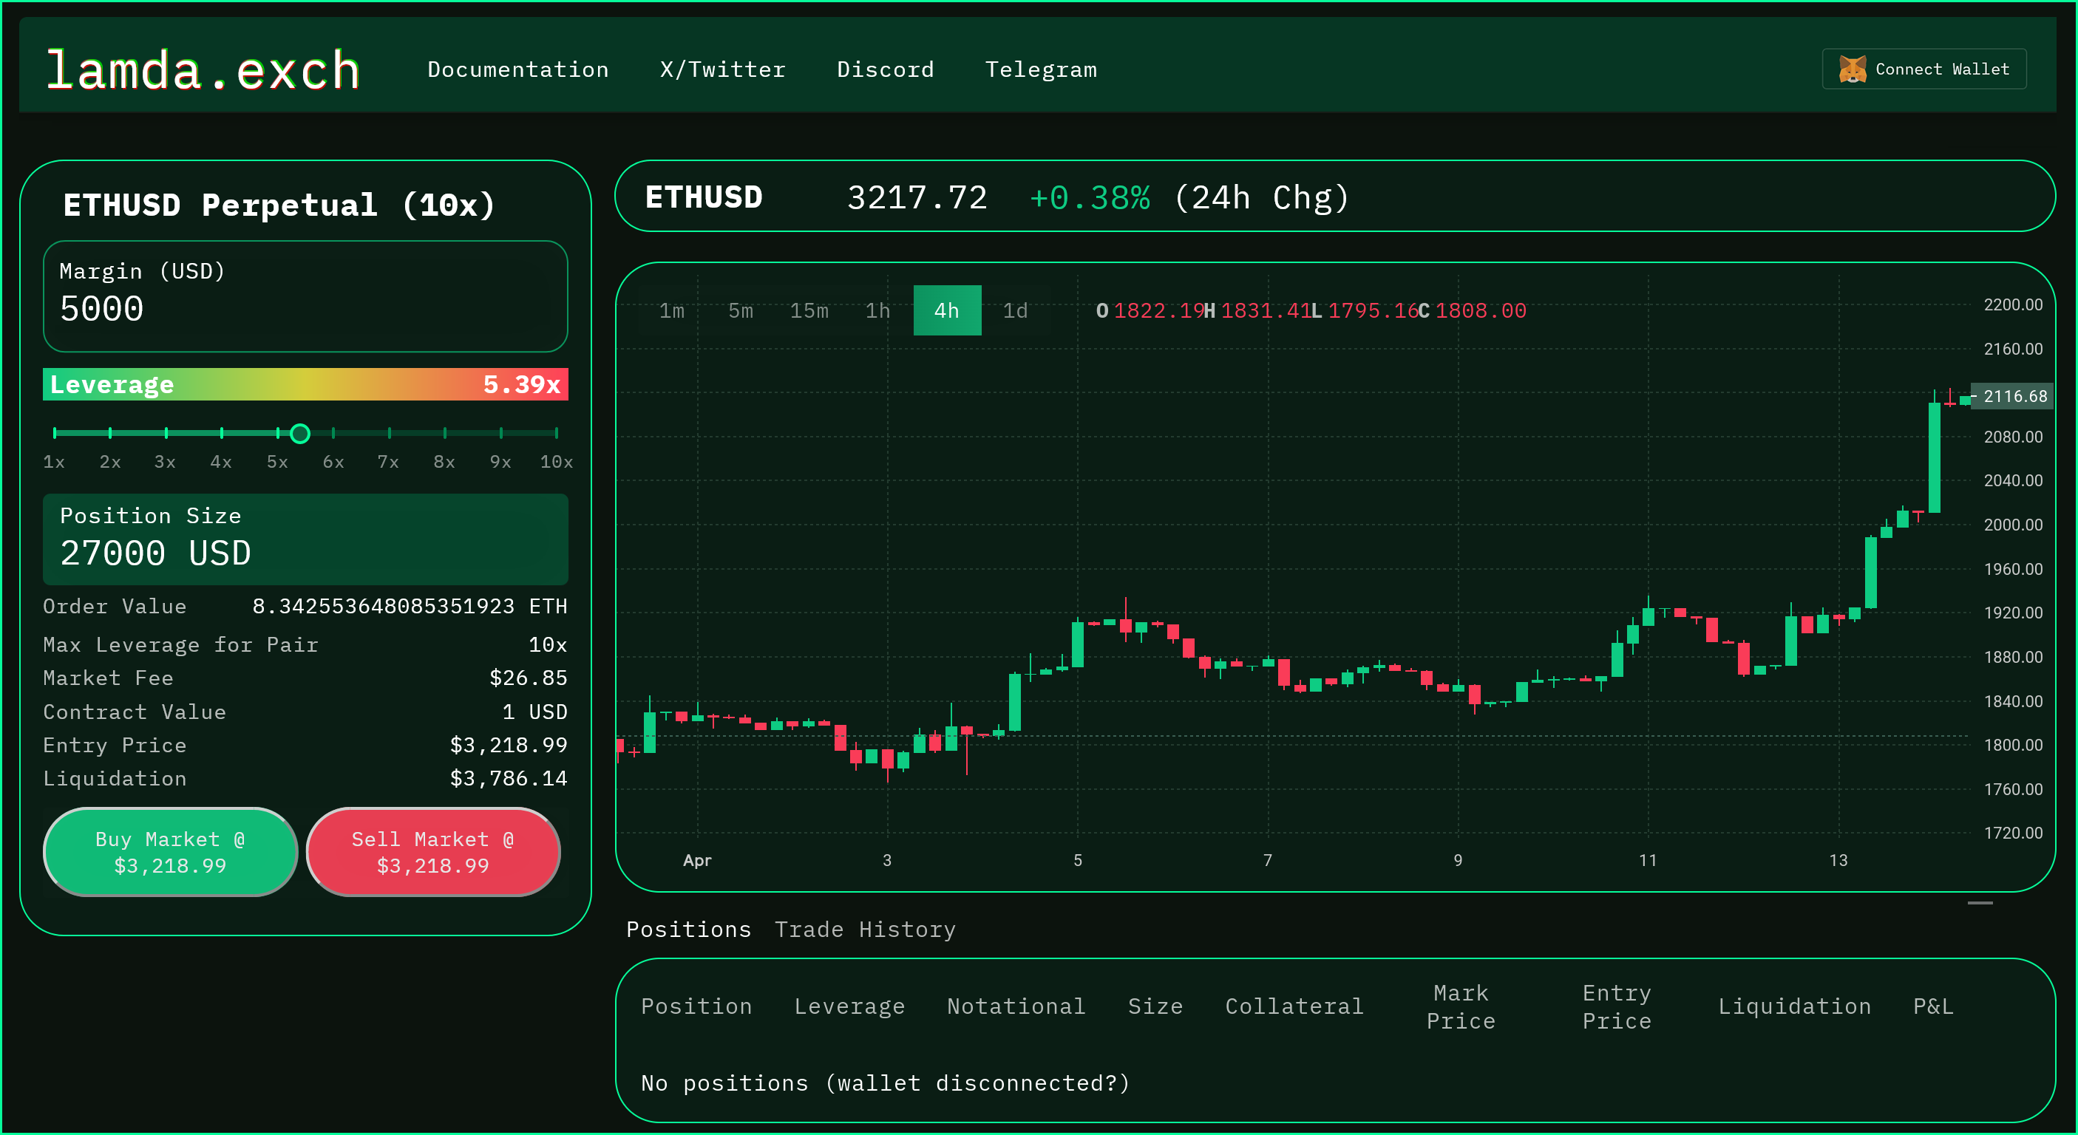Screen dimensions: 2078x1135
Task: Click the Buy Market button
Action: tap(169, 852)
